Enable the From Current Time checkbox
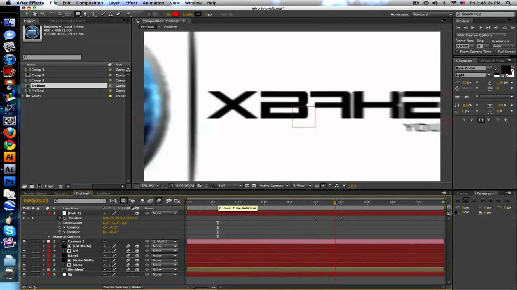 (x=457, y=52)
